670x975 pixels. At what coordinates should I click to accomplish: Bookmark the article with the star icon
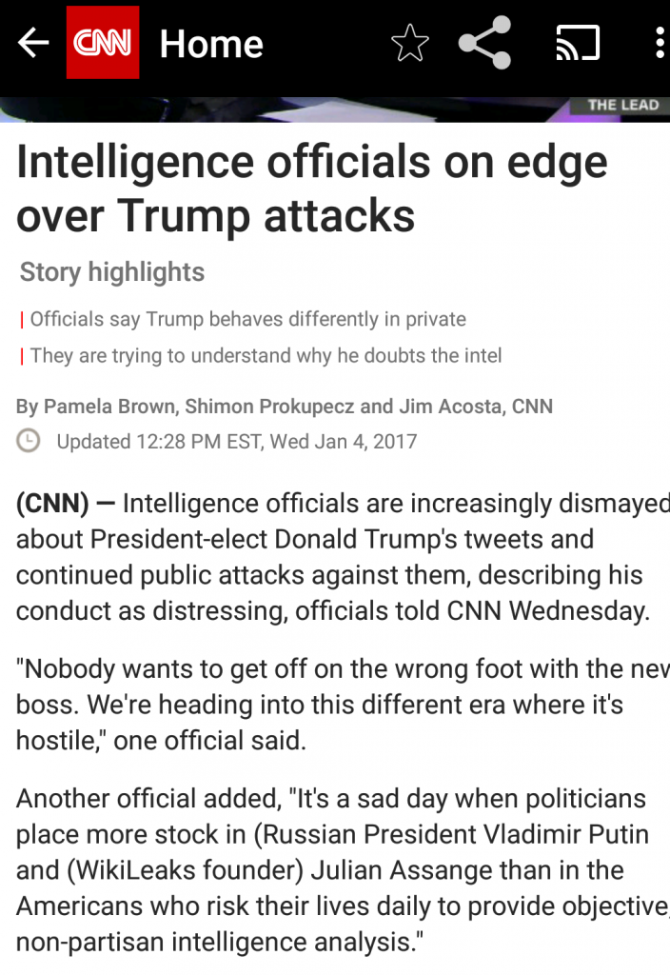[x=410, y=43]
